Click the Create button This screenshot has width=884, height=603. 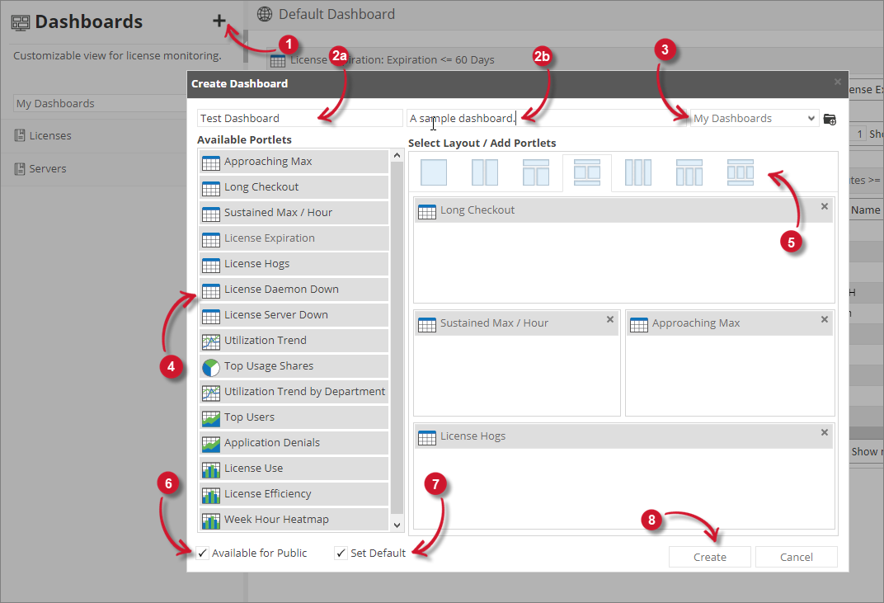(709, 557)
